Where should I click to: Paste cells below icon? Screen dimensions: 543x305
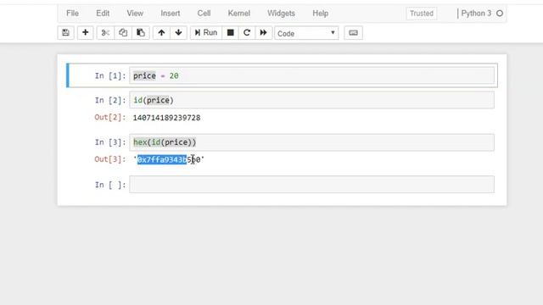(141, 33)
